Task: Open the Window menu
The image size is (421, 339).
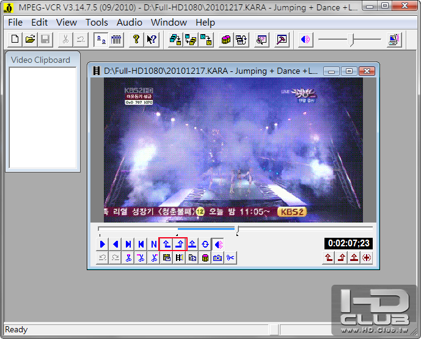Action: (169, 23)
